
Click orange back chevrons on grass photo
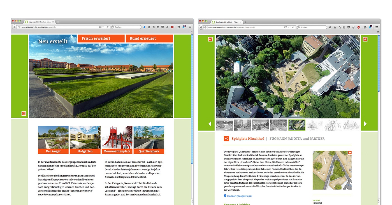click(x=24, y=113)
